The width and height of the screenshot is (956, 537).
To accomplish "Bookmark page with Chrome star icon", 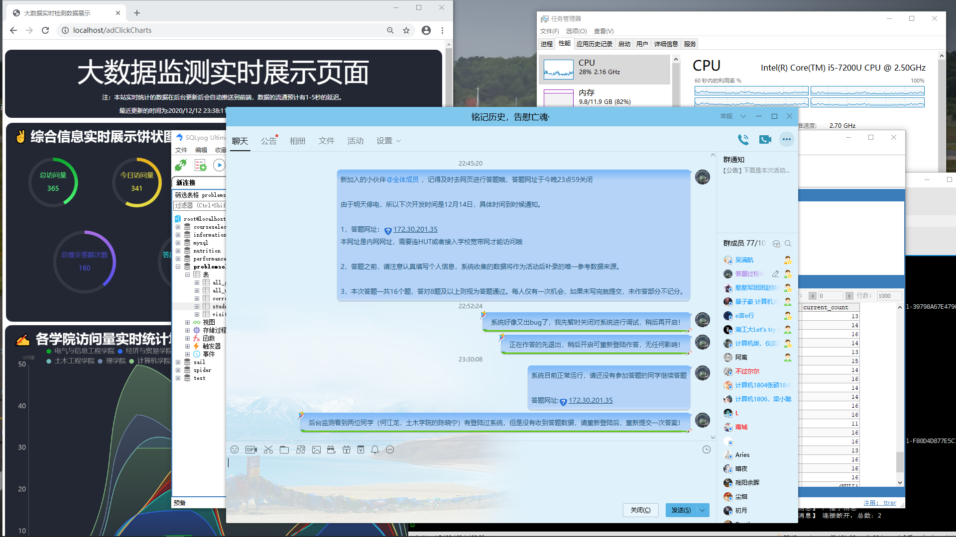I will coord(406,30).
